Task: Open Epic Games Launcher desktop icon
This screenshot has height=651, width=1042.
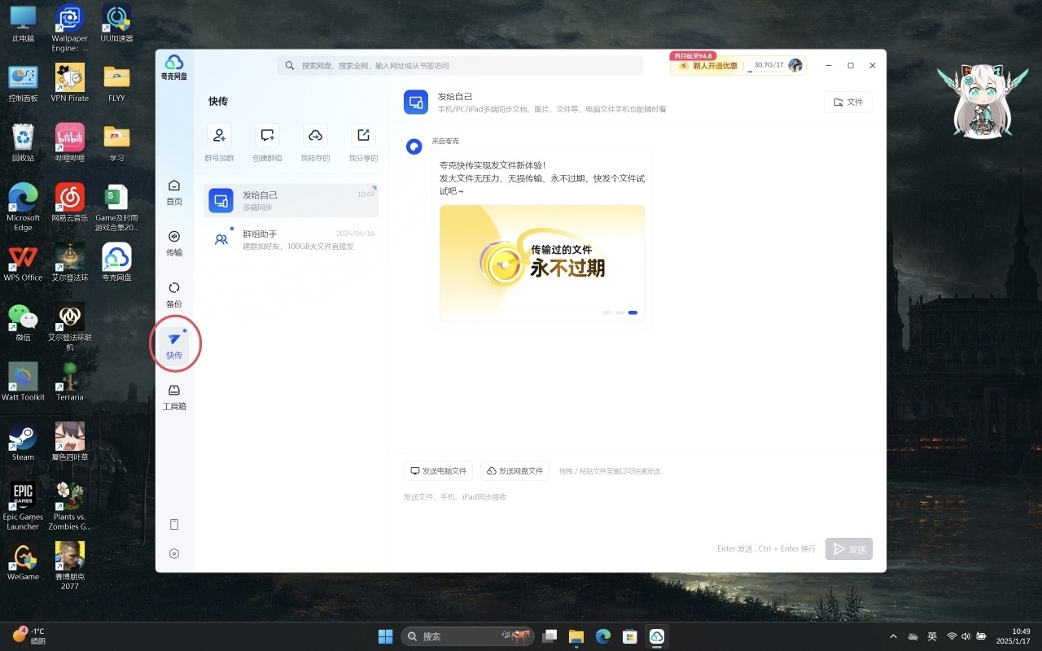Action: (x=23, y=506)
